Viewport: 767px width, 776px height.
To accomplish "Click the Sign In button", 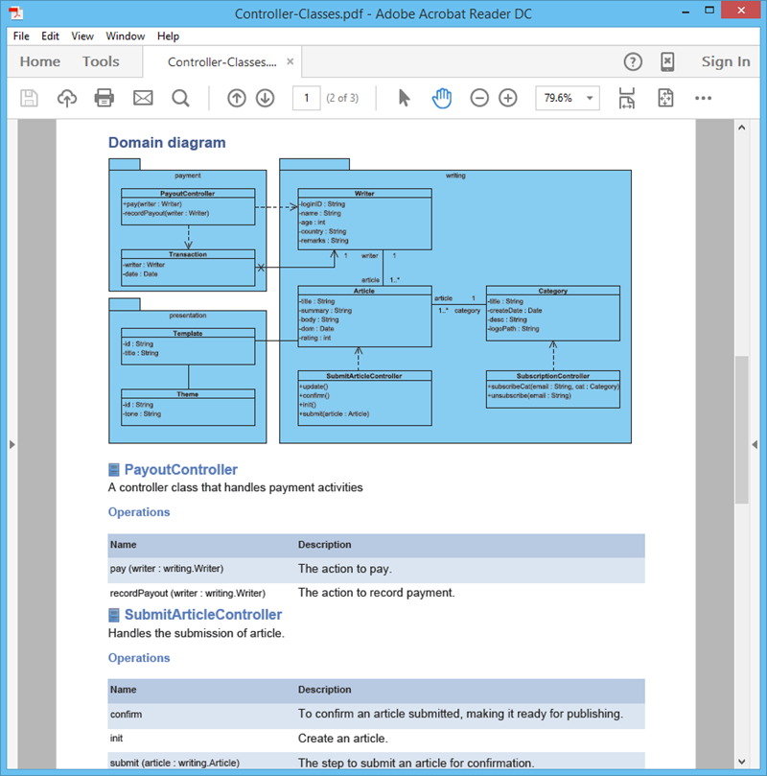I will pyautogui.click(x=725, y=61).
